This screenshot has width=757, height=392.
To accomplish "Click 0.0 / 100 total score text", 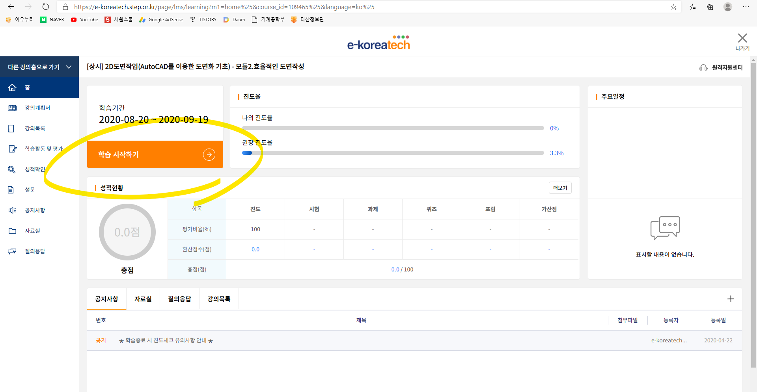I will pyautogui.click(x=402, y=269).
